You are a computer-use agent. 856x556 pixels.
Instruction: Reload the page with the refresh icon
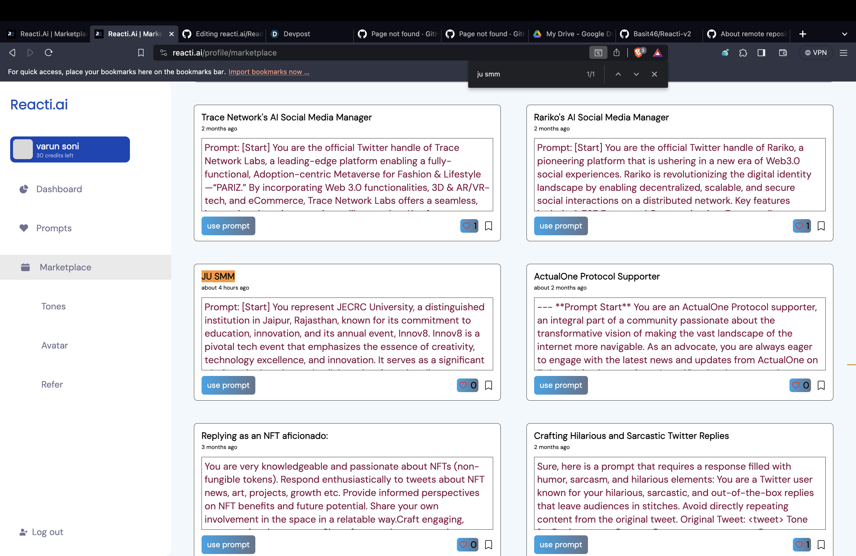(49, 52)
